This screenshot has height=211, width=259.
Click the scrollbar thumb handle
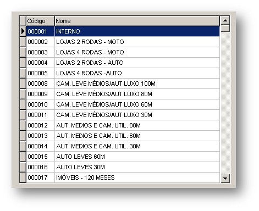(x=225, y=28)
